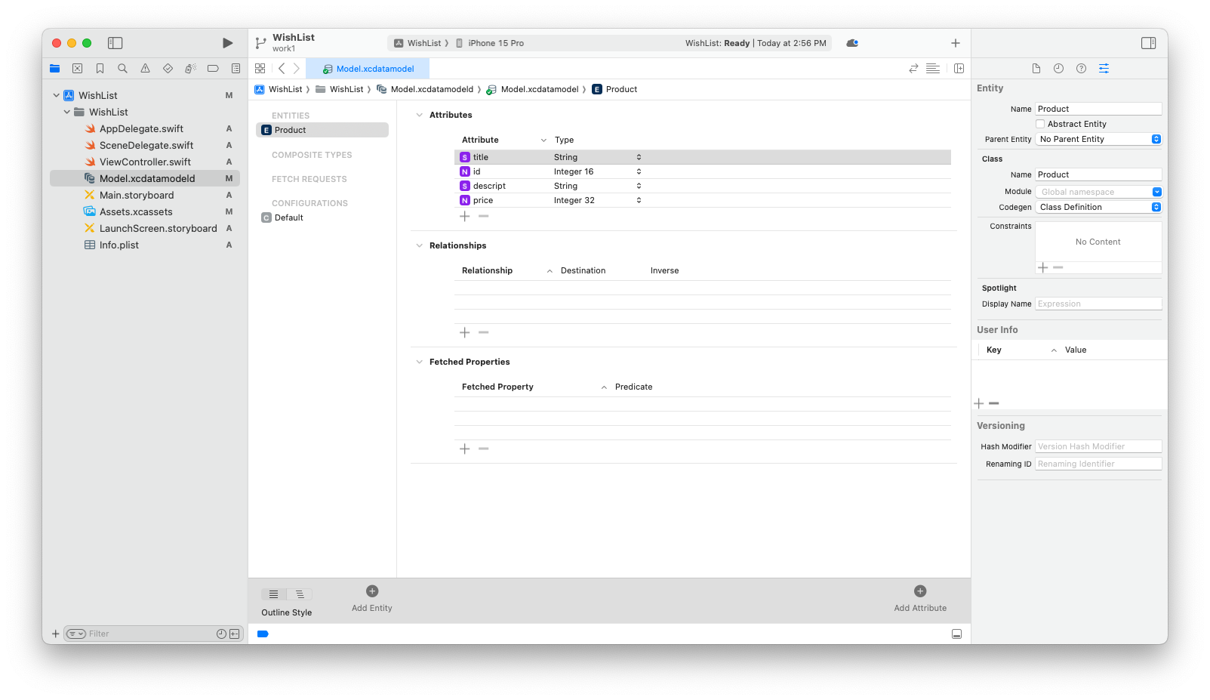Open the editor options lines menu
This screenshot has height=700, width=1210.
tap(933, 69)
